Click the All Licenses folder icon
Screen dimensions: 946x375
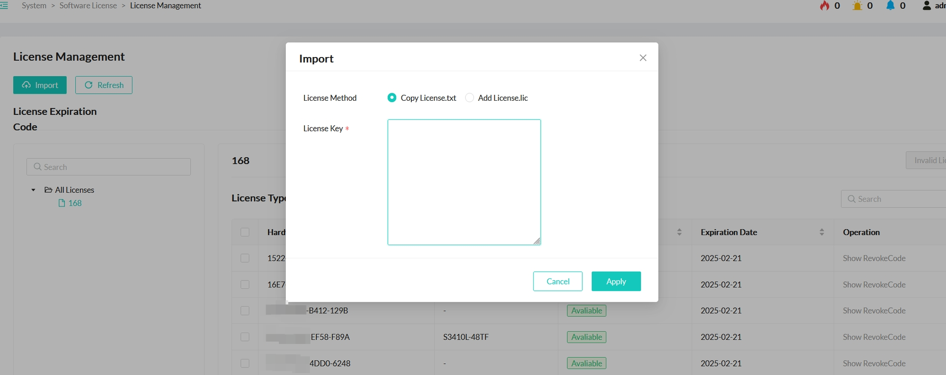48,190
